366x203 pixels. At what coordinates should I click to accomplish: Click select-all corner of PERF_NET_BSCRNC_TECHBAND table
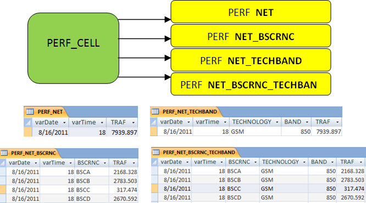click(x=154, y=162)
